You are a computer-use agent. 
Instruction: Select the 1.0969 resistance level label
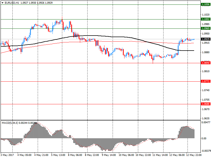pos(206,28)
